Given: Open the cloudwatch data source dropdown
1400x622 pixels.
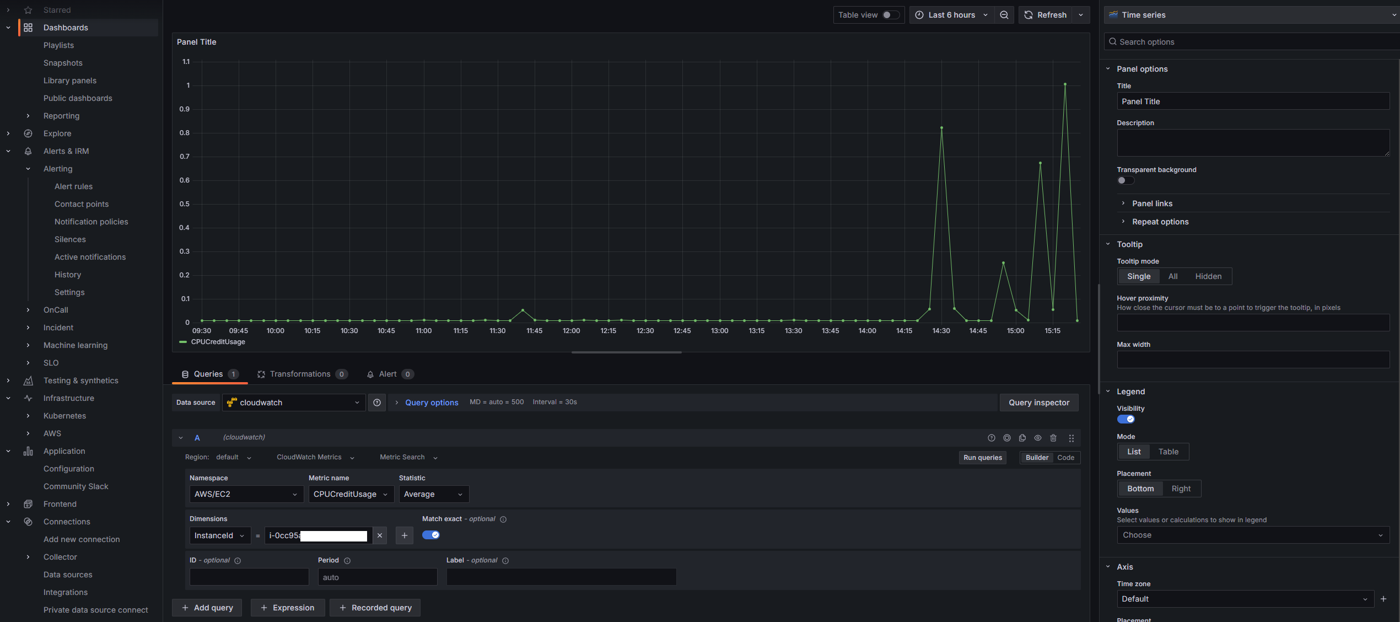Looking at the screenshot, I should click(294, 403).
